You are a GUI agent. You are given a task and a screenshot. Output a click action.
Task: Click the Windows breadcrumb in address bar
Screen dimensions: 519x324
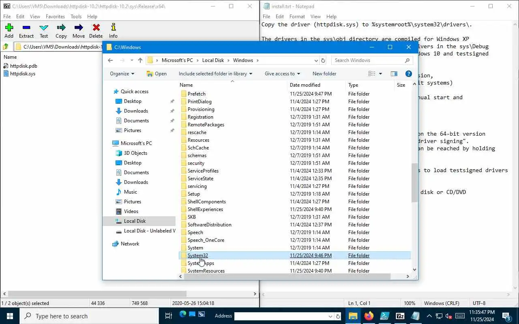243,60
